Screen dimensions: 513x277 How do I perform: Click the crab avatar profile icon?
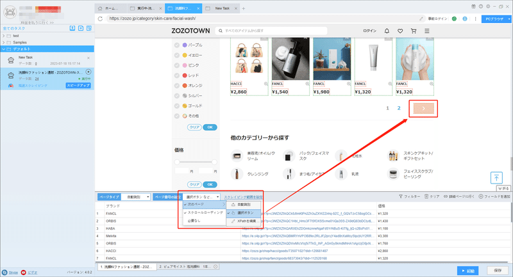(x=10, y=12)
